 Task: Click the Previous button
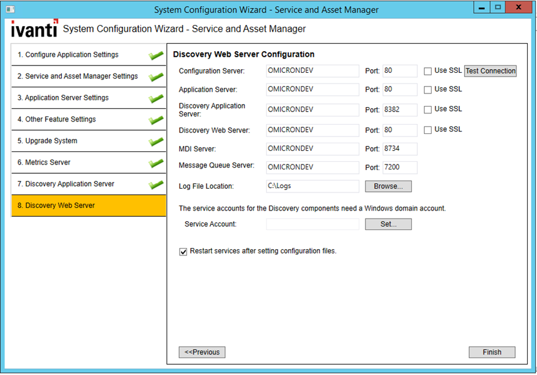[201, 352]
